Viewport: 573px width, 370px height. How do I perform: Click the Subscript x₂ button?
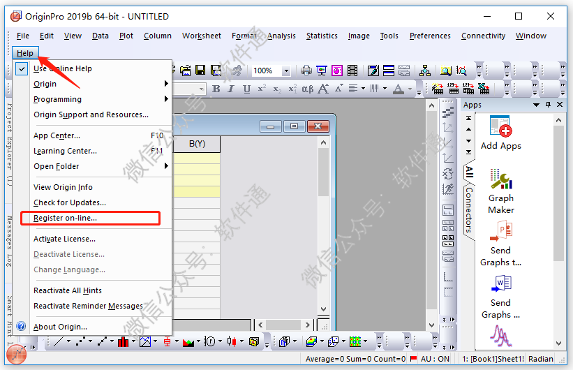tap(277, 89)
